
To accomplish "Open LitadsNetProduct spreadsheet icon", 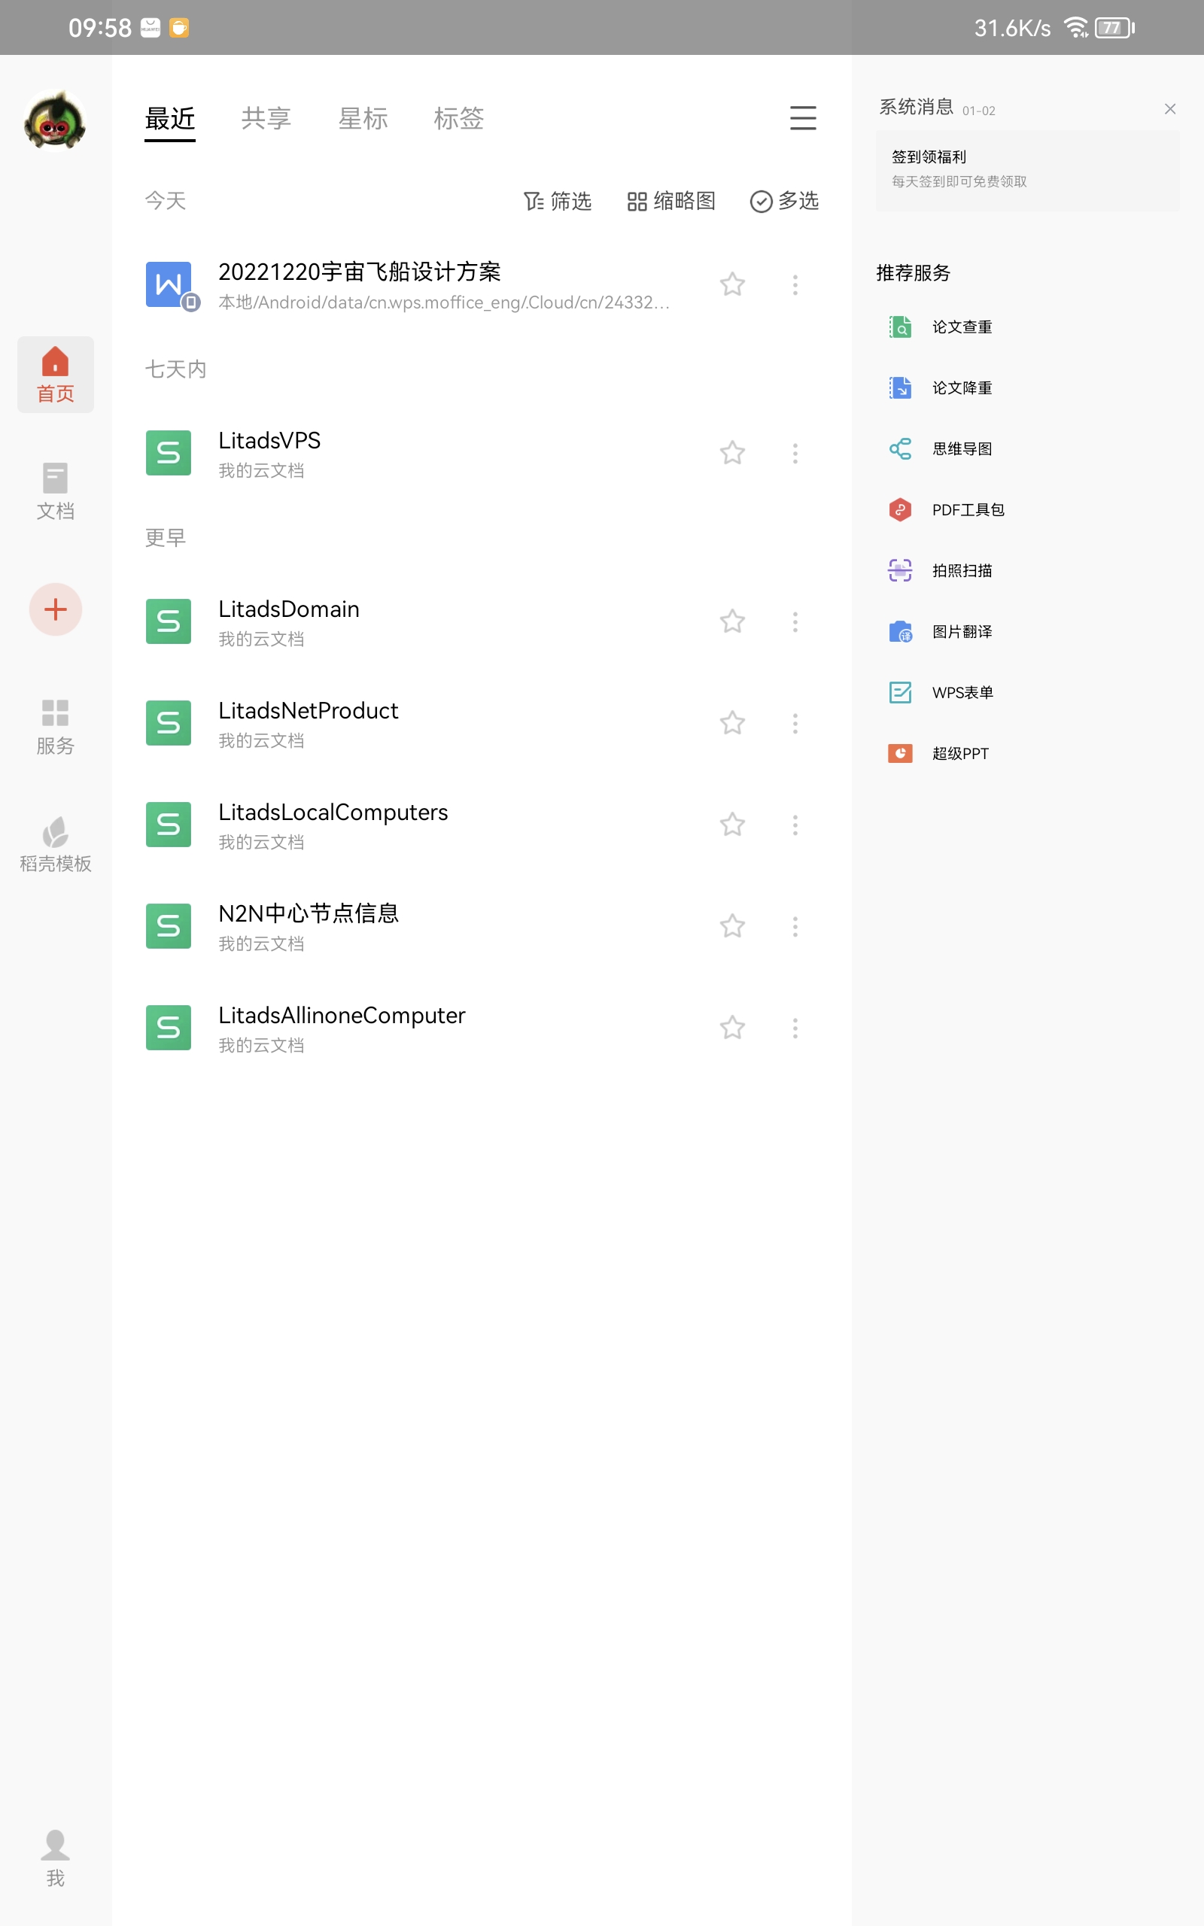I will [169, 724].
